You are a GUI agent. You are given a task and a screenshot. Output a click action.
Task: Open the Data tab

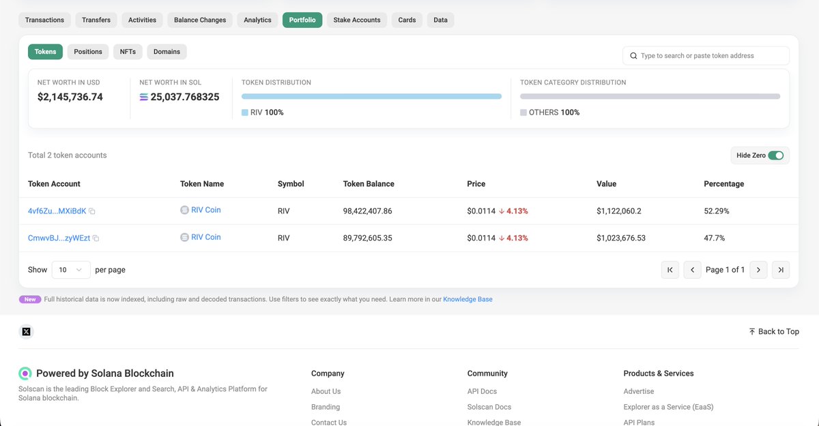(x=440, y=20)
